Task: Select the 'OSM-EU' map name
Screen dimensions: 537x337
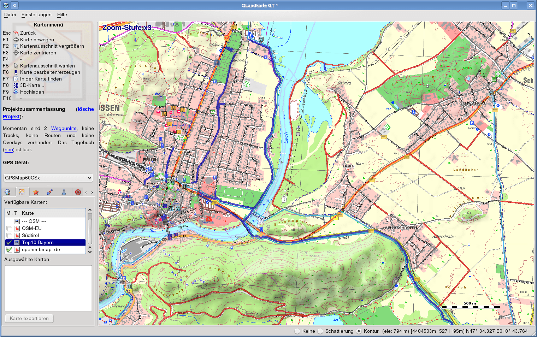Action: click(x=32, y=228)
